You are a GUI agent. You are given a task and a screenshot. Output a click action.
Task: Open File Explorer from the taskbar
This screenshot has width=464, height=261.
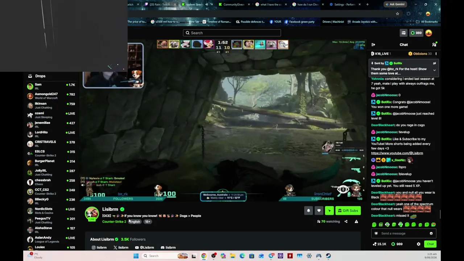pos(232,256)
